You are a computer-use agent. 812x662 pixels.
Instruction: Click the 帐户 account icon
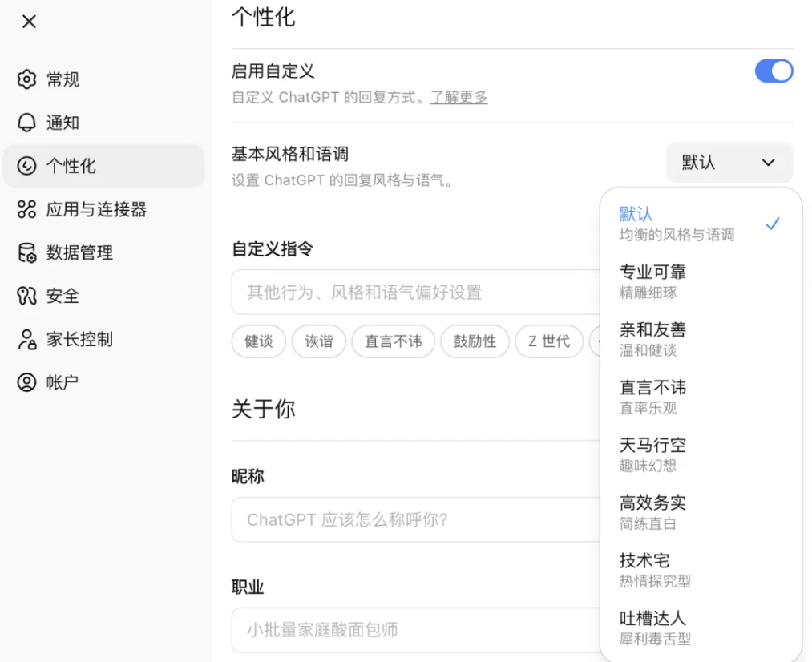point(27,382)
